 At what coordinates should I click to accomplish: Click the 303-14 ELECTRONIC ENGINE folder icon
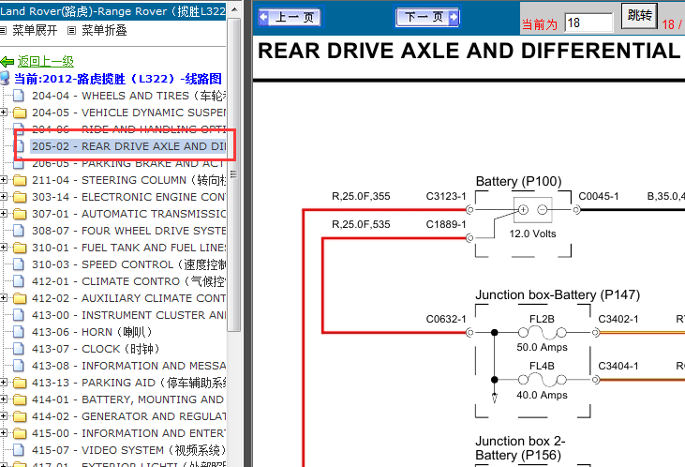pos(20,197)
